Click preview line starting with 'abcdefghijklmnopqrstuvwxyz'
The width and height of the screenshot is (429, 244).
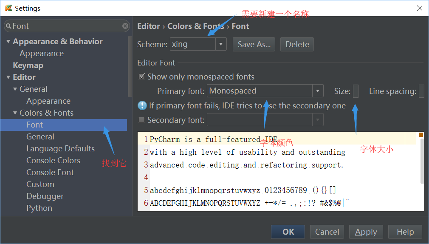(x=243, y=190)
